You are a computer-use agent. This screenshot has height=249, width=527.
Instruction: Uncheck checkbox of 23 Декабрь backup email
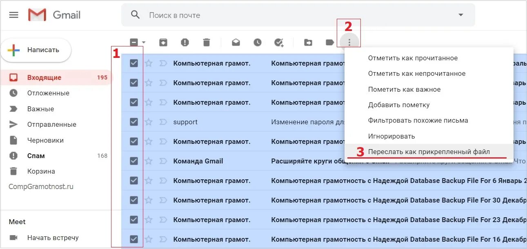pyautogui.click(x=134, y=220)
